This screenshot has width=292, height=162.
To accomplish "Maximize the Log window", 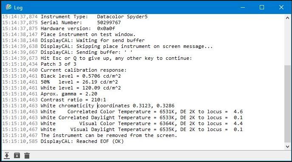I will 262,8.
